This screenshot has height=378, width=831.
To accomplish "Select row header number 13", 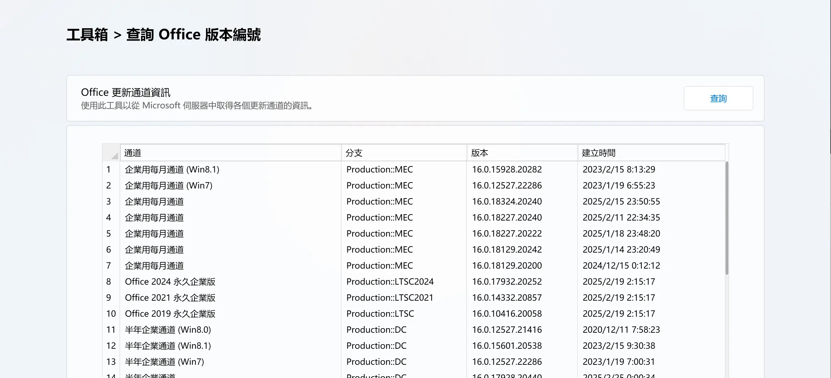I will [x=111, y=362].
